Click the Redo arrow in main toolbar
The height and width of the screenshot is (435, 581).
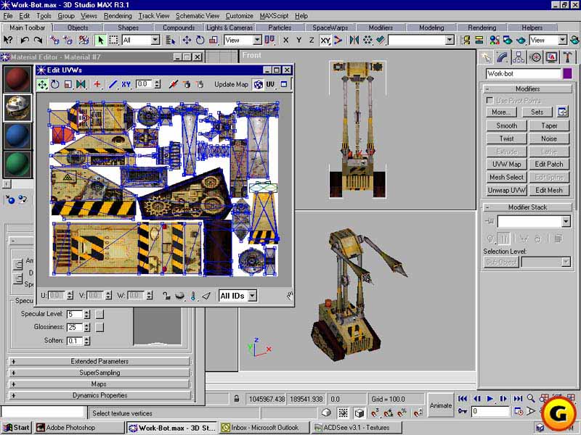pyautogui.click(x=38, y=40)
